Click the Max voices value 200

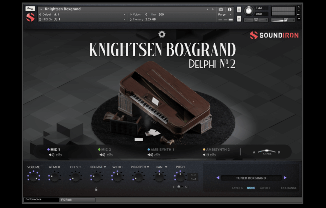point(161,15)
